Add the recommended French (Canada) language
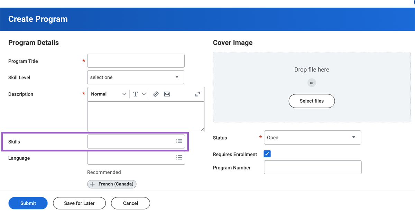The height and width of the screenshot is (213, 415). pos(112,184)
